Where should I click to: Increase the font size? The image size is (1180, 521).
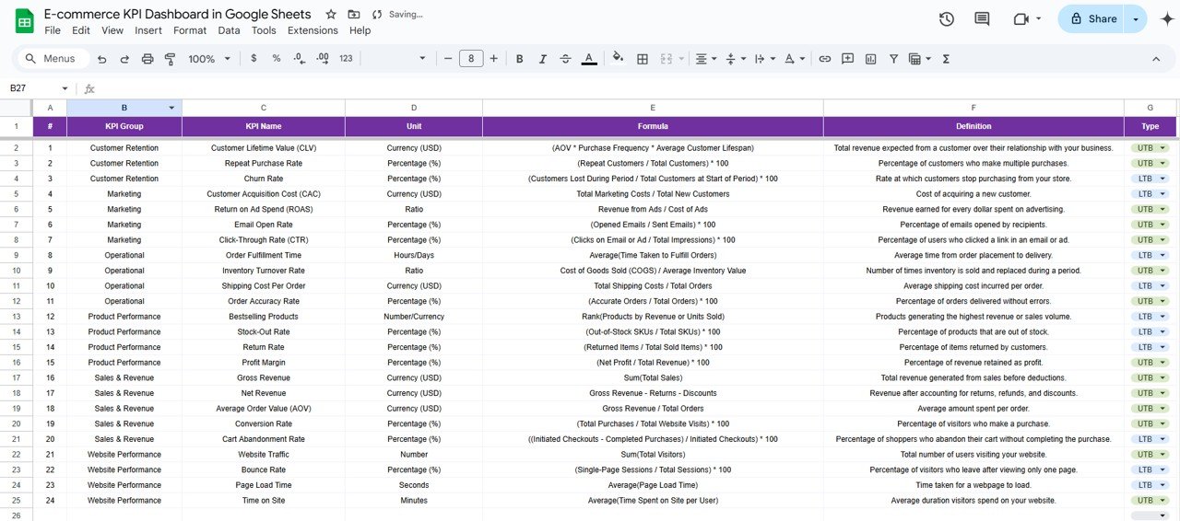coord(494,59)
